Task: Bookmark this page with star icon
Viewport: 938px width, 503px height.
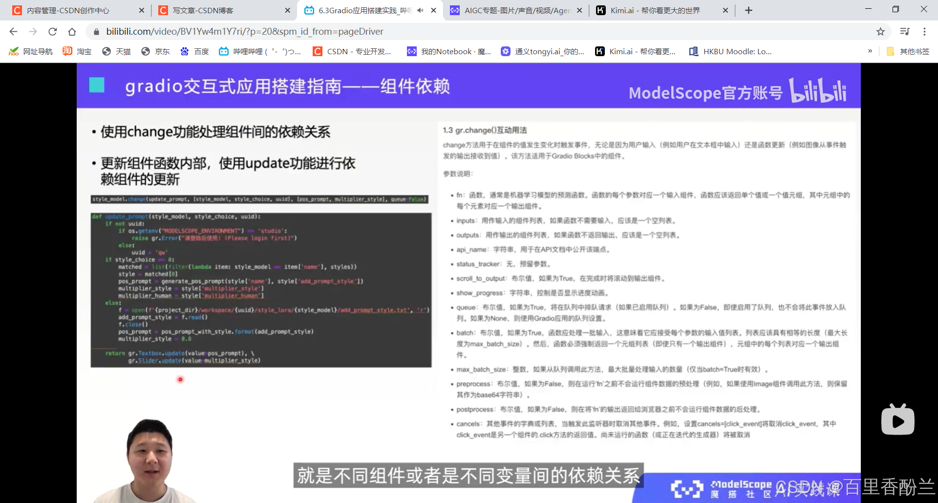Action: [880, 31]
